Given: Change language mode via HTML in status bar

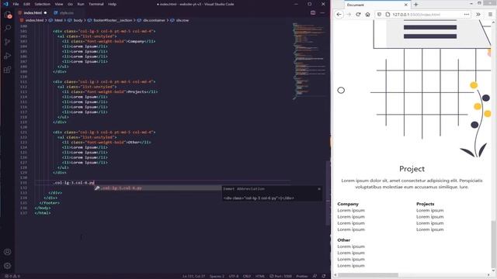Looking at the screenshot, I should tap(260, 276).
